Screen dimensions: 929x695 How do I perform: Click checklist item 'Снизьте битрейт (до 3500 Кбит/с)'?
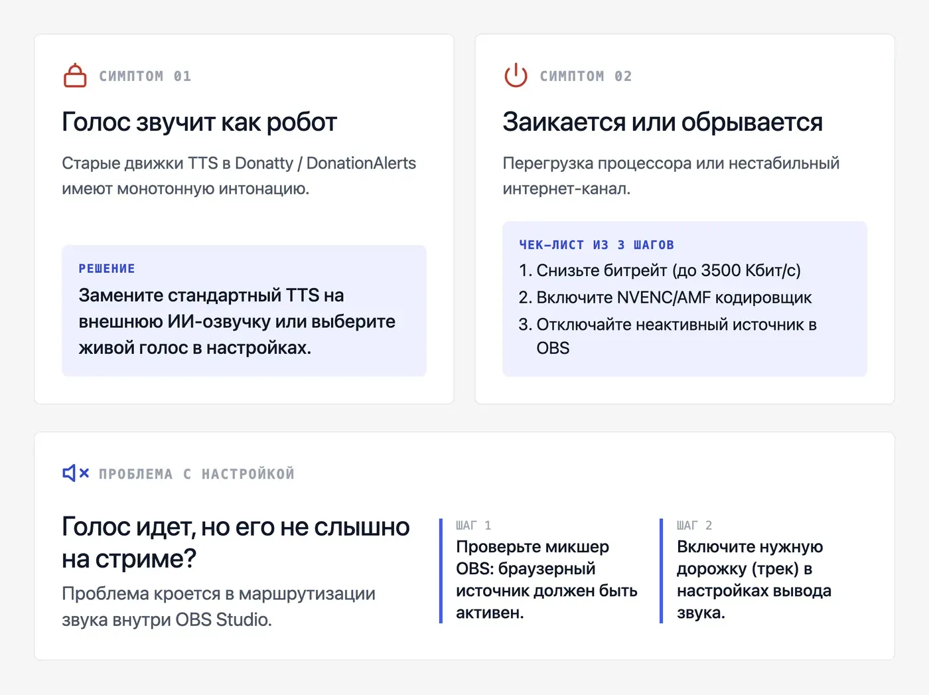[x=660, y=270]
